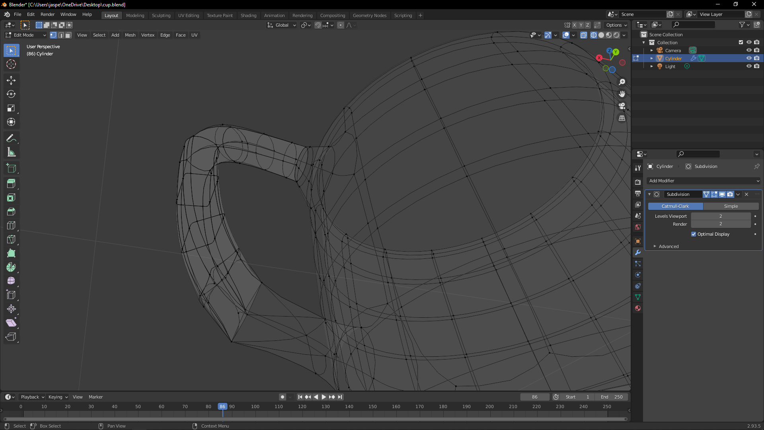Activate the Annotate pencil tool

pyautogui.click(x=11, y=138)
